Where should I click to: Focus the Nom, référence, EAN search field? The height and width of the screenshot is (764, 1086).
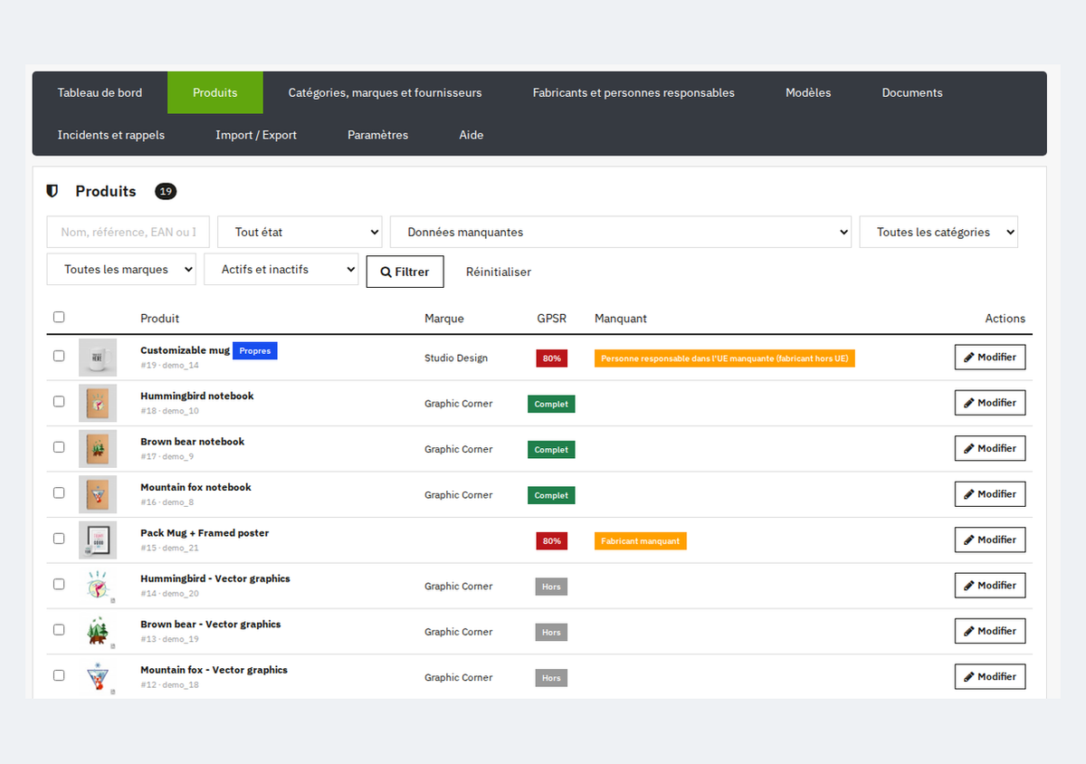[129, 232]
